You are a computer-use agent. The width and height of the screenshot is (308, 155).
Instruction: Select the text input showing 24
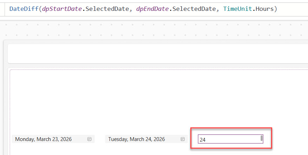pos(230,139)
